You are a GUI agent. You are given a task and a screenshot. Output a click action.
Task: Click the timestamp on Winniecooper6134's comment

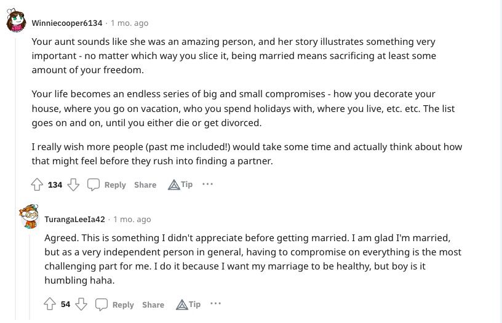pos(129,23)
